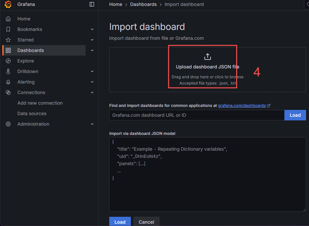Click the Bookmarks icon in sidebar
The image size is (309, 226).
click(x=8, y=29)
